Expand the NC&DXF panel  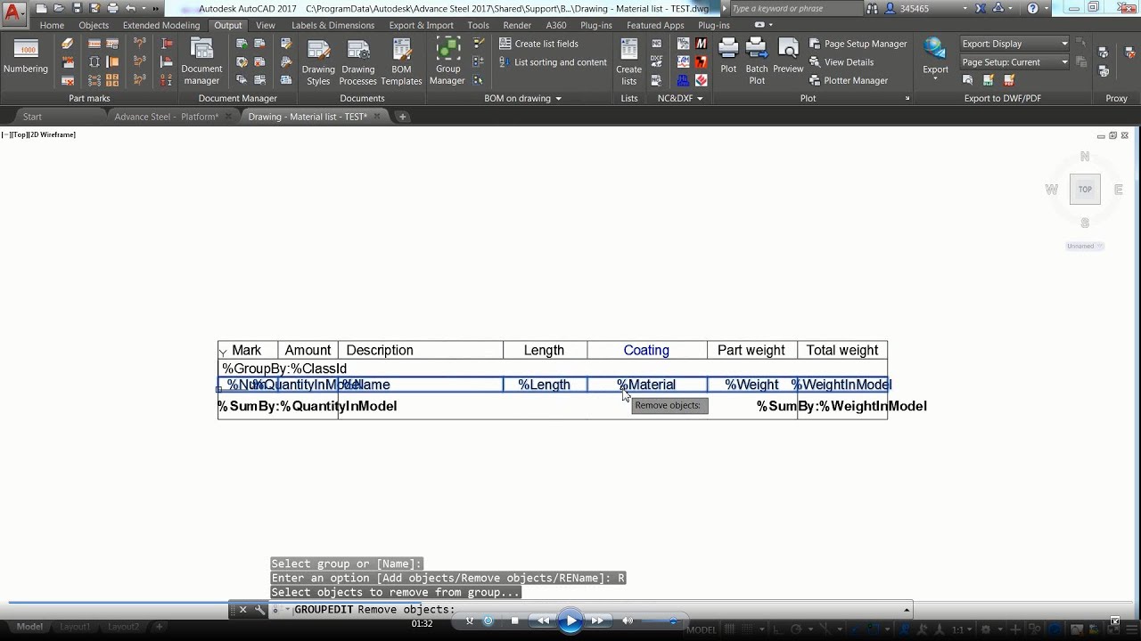tap(680, 99)
